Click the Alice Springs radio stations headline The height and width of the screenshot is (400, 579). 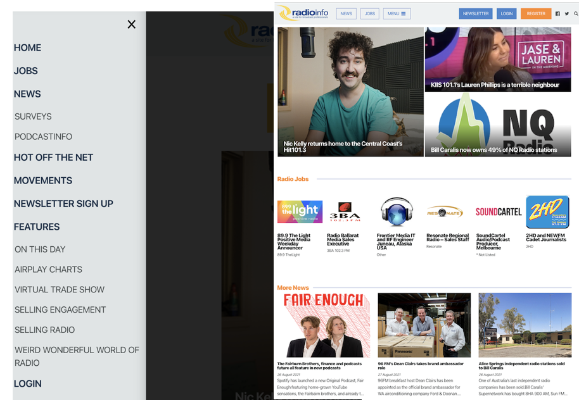click(521, 366)
